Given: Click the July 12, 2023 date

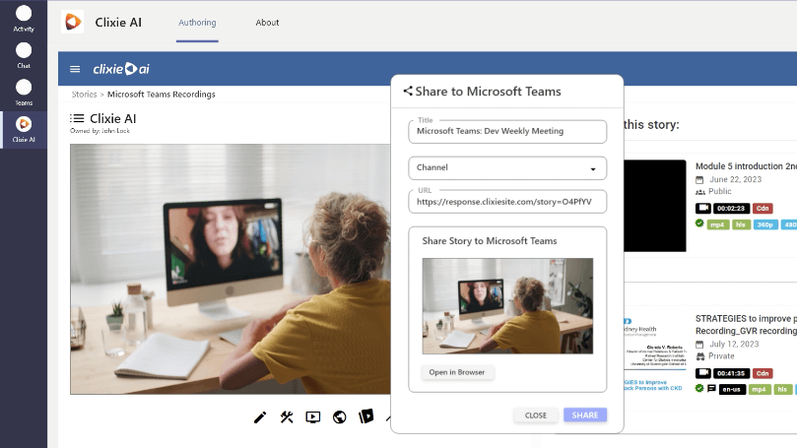Looking at the screenshot, I should 735,344.
